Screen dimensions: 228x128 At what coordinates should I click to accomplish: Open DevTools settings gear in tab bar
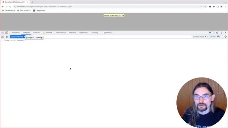(217, 33)
